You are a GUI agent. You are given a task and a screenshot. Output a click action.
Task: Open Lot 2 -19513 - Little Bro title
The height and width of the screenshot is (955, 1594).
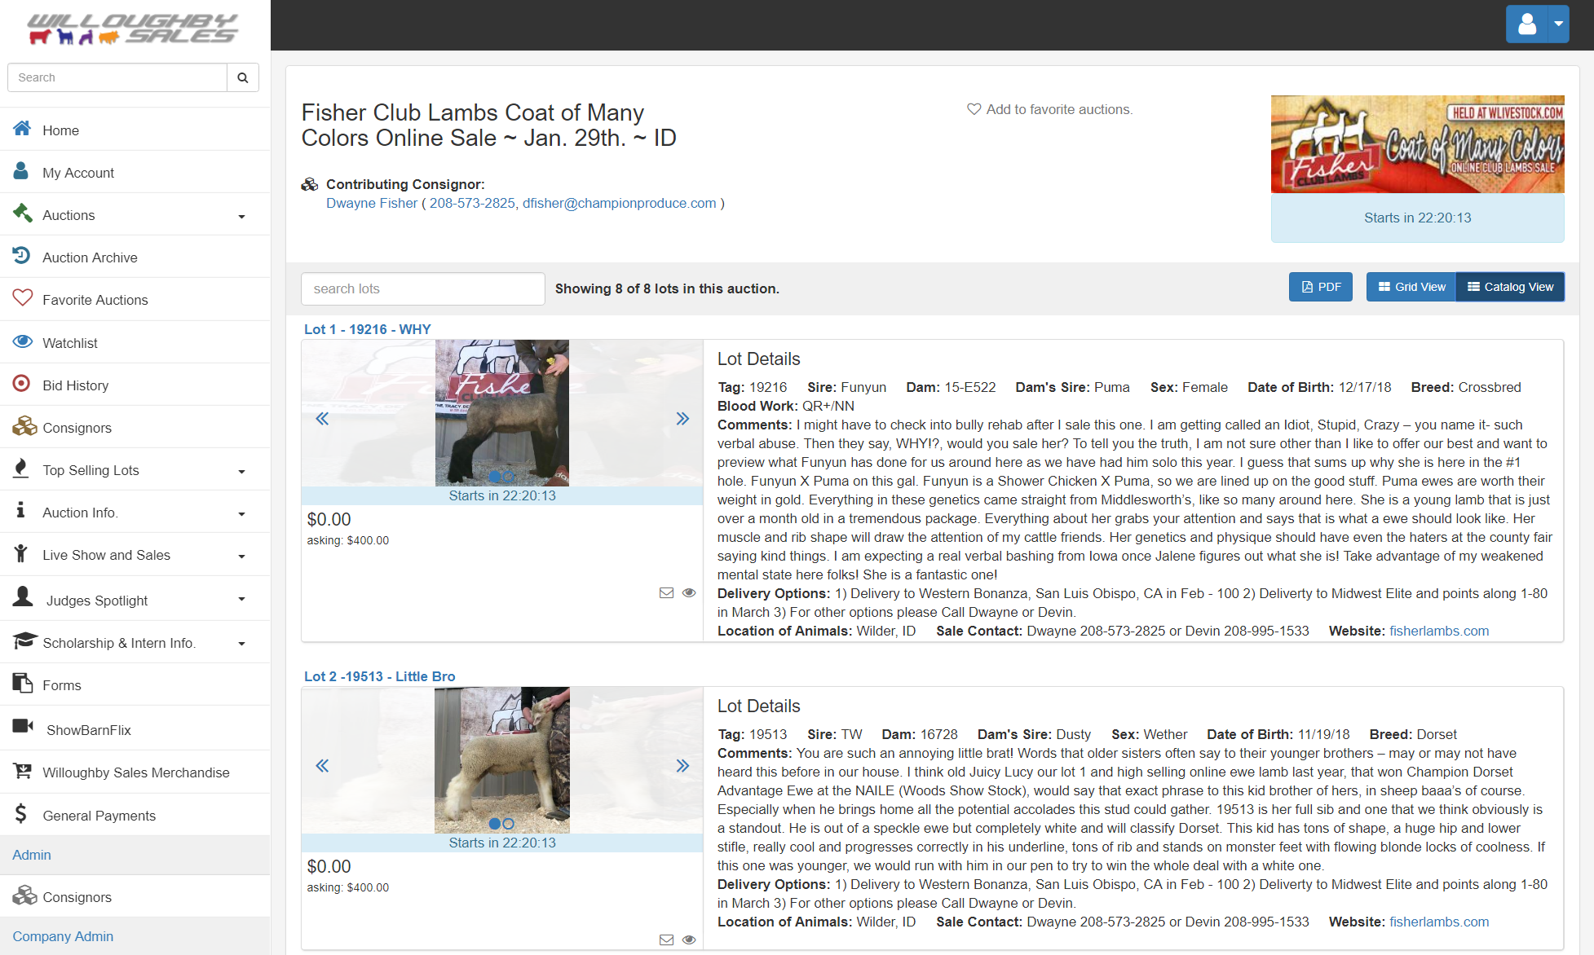[x=380, y=676]
